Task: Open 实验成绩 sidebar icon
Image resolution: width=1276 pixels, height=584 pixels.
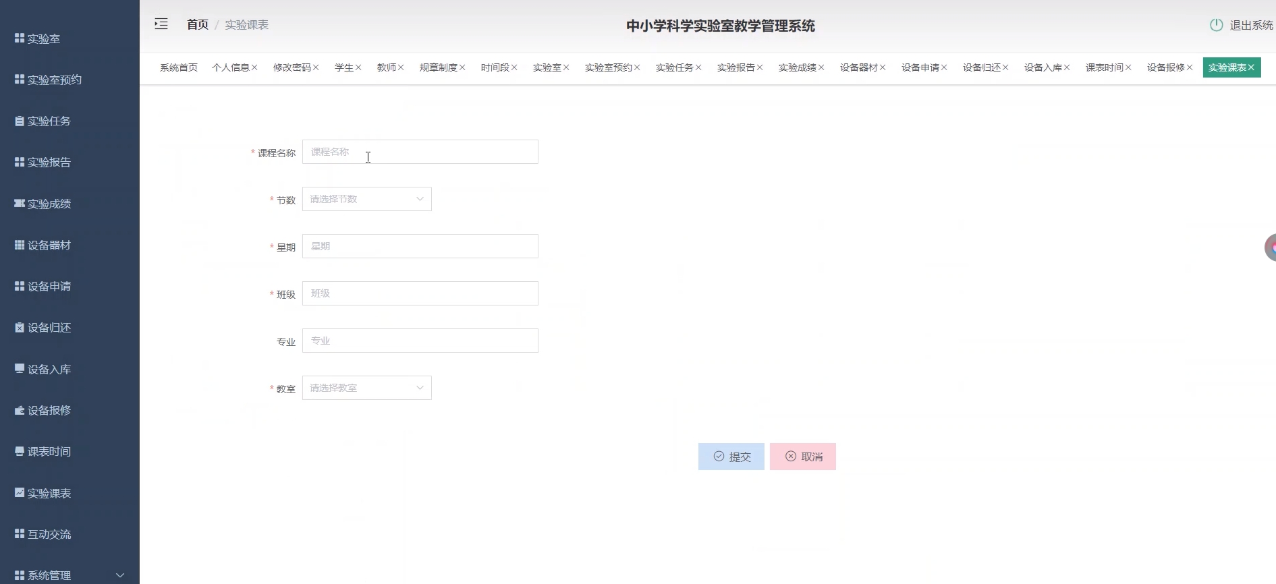Action: tap(20, 204)
